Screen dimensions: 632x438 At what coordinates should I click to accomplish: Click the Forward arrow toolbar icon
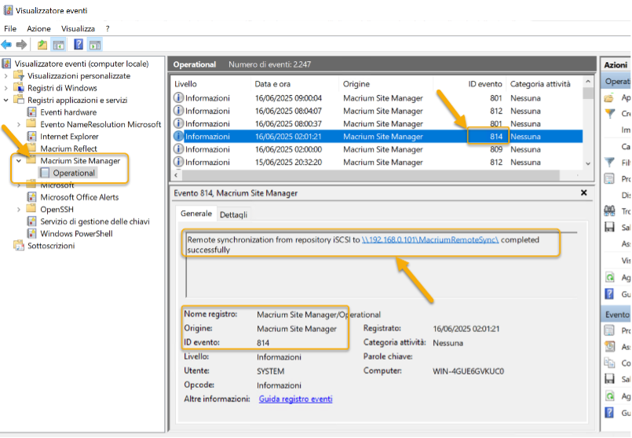point(21,44)
